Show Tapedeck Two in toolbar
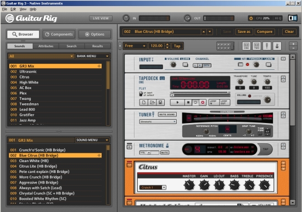 click(256, 46)
